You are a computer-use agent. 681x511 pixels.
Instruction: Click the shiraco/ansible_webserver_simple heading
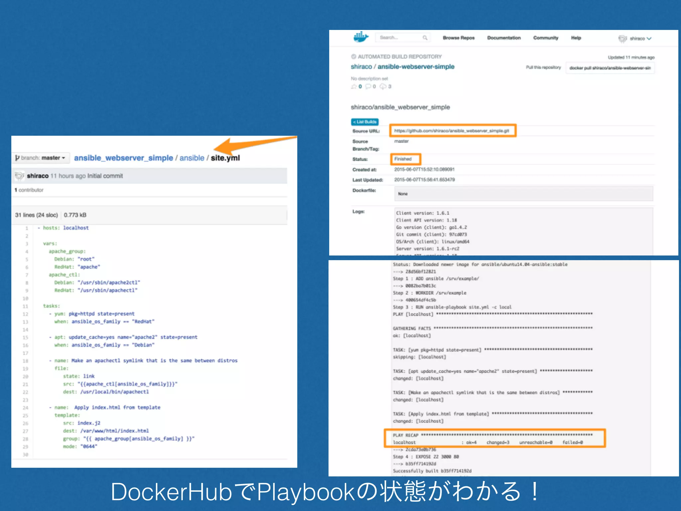(x=400, y=107)
